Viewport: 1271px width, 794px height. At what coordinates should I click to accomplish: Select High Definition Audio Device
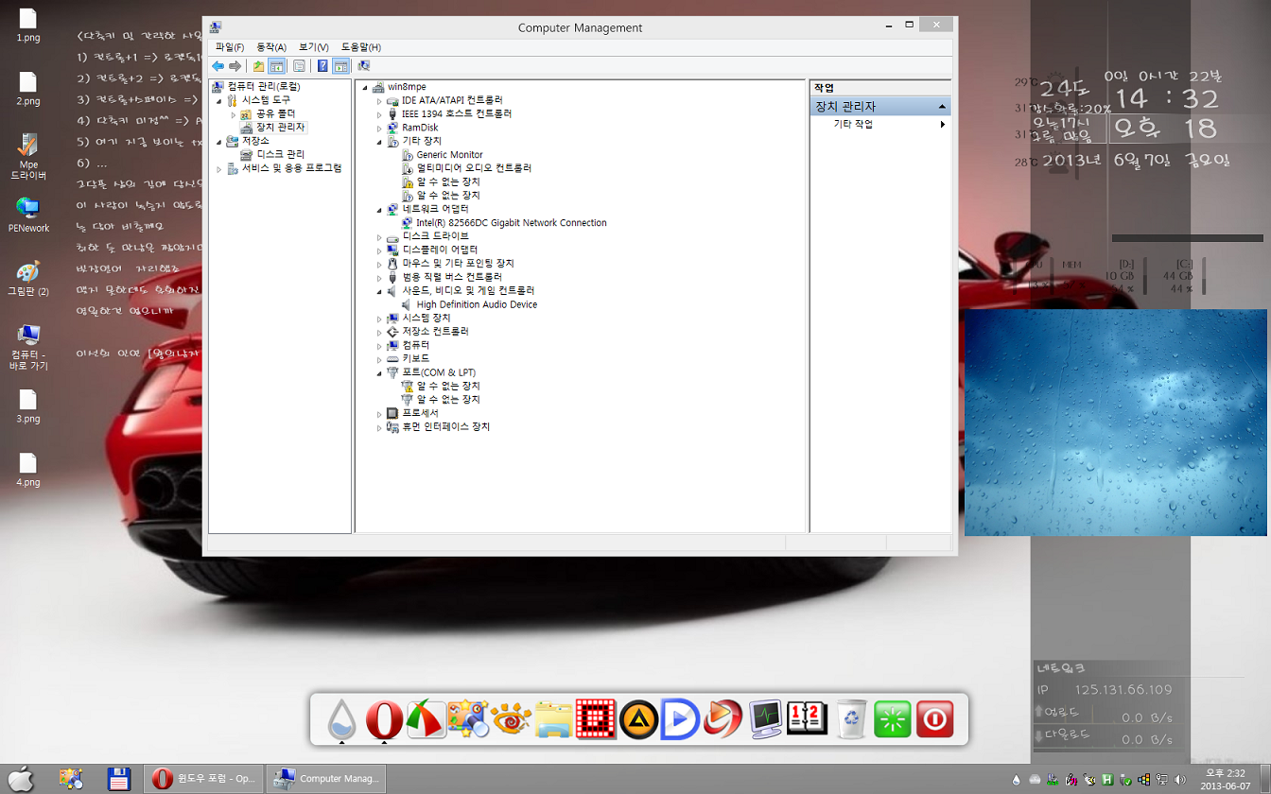pyautogui.click(x=477, y=304)
